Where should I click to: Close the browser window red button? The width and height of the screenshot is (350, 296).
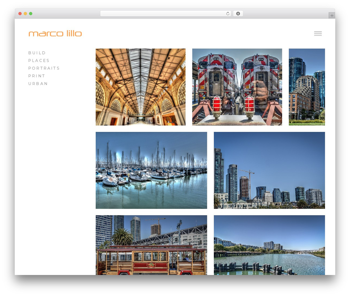pyautogui.click(x=20, y=14)
